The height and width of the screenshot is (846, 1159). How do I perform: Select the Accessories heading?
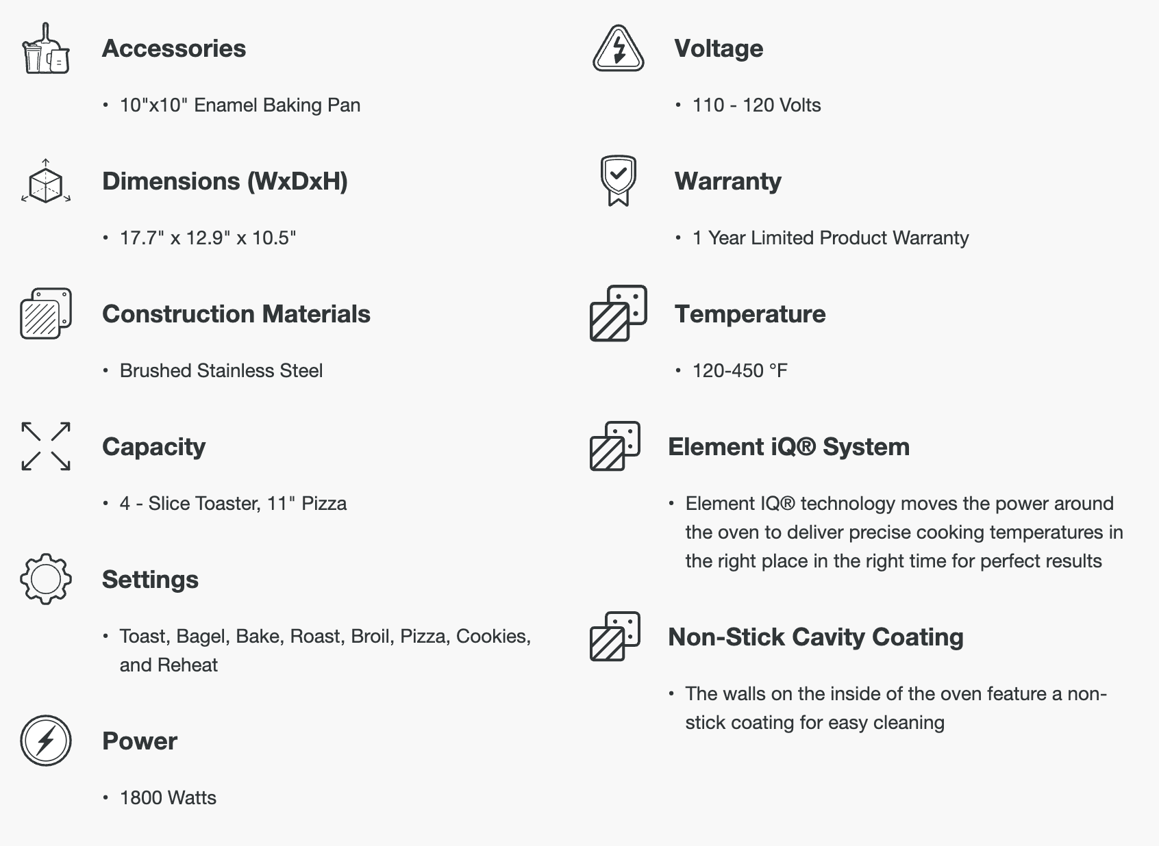[x=174, y=49]
